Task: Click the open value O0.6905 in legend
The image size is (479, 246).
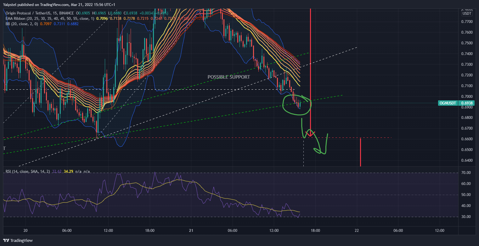Action: tap(83, 13)
